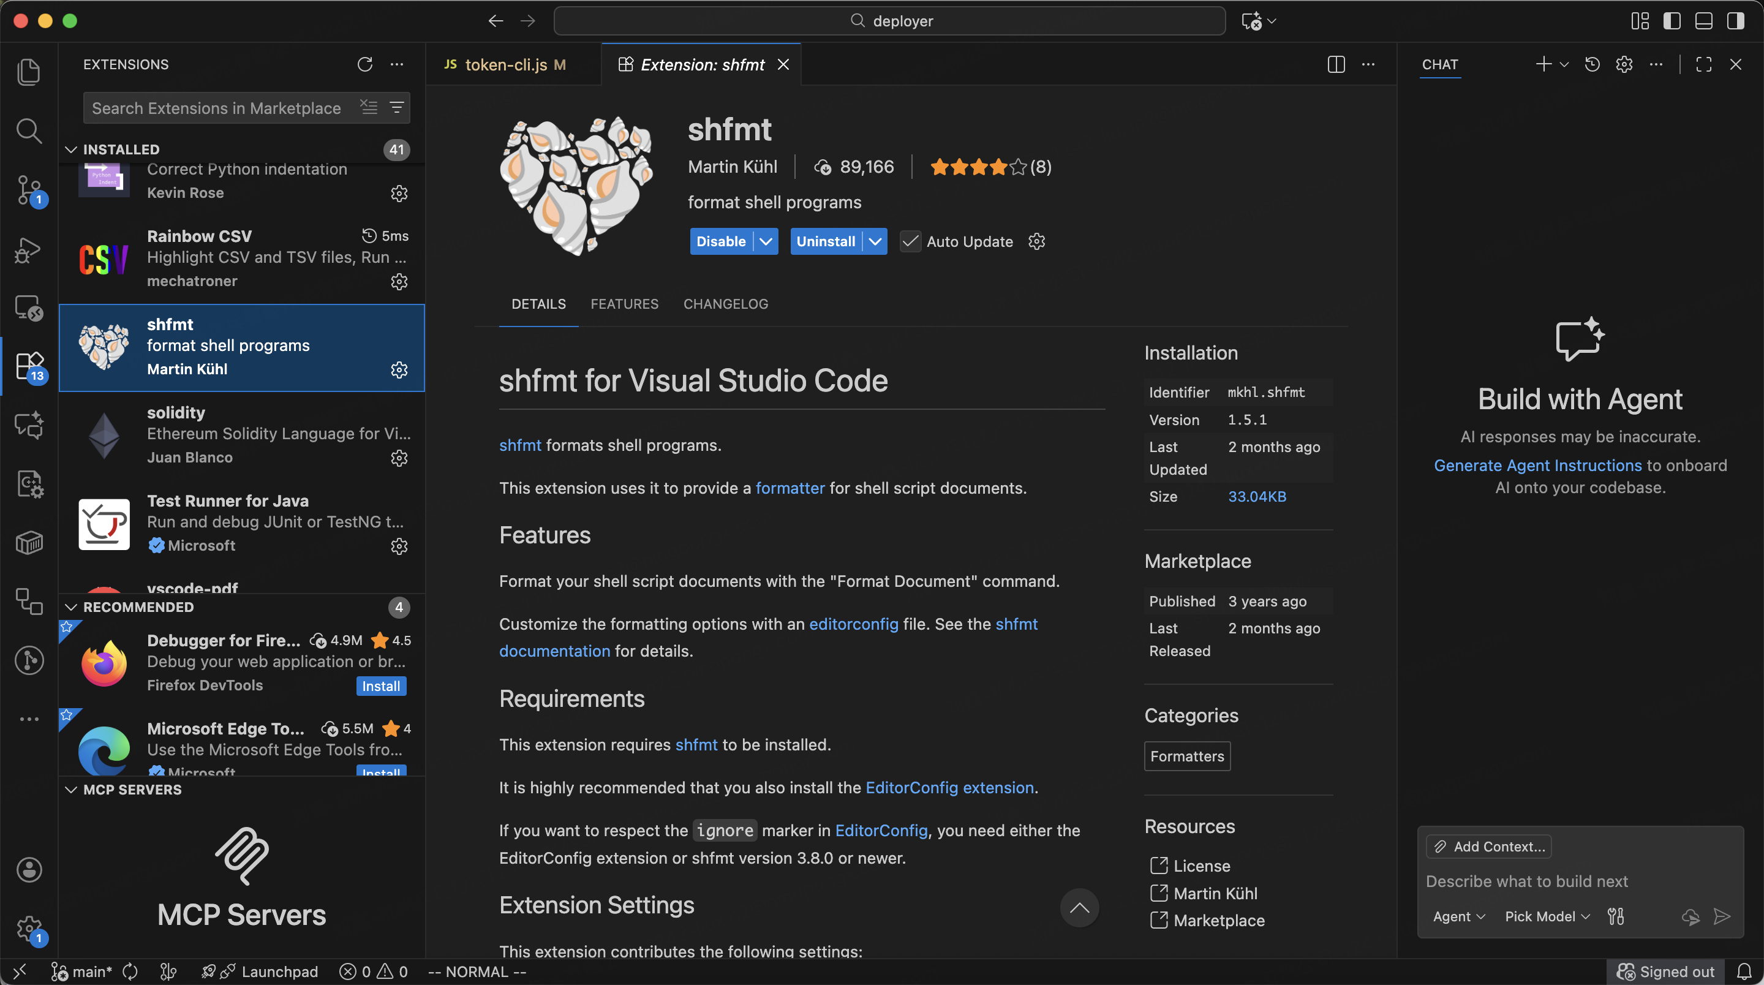Open Source Control view with badge

[29, 191]
